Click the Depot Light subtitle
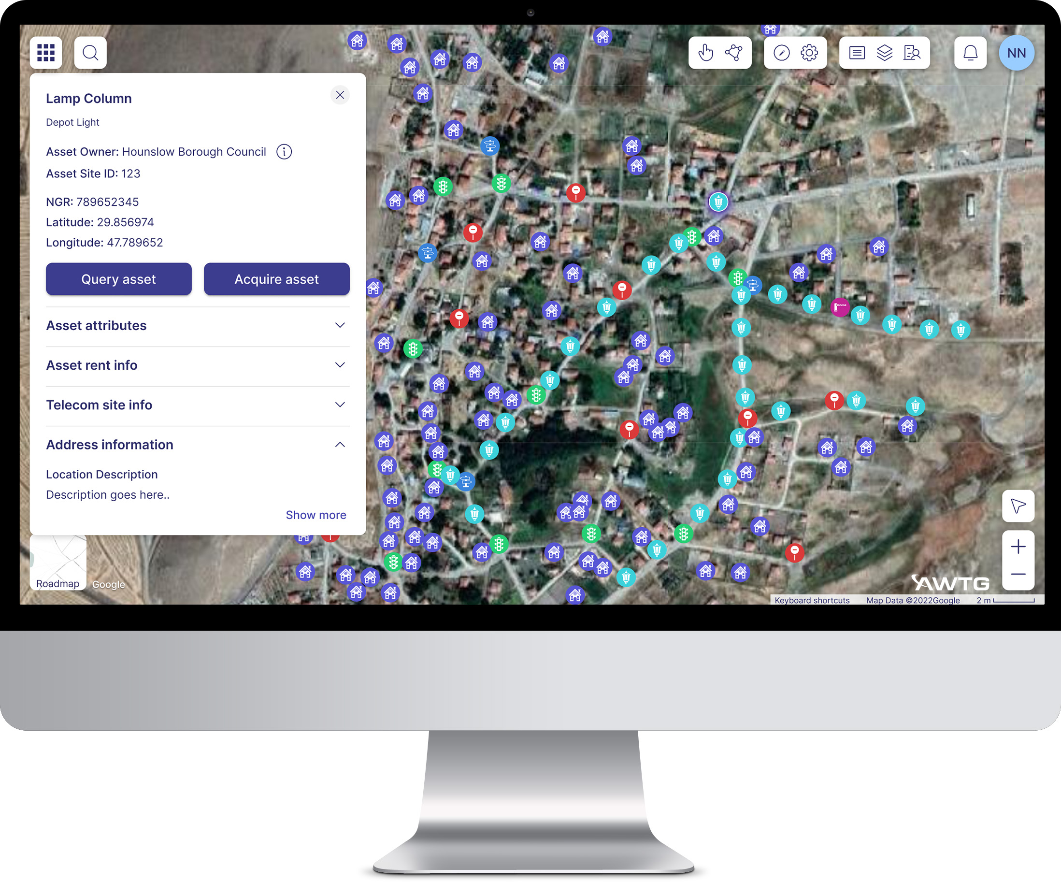This screenshot has width=1061, height=882. coord(73,122)
